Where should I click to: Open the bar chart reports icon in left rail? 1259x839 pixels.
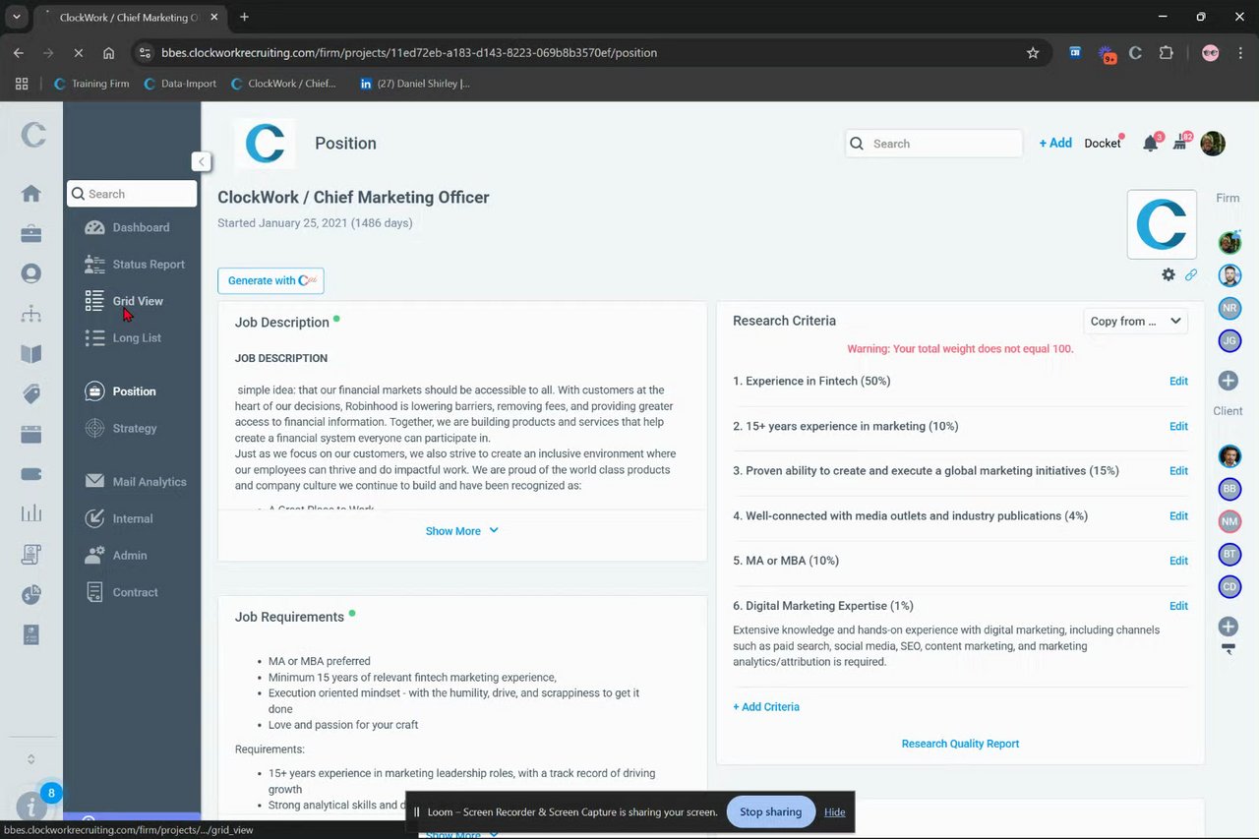pyautogui.click(x=31, y=514)
